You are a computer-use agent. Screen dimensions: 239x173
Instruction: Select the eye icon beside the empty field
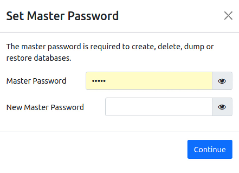(x=222, y=107)
